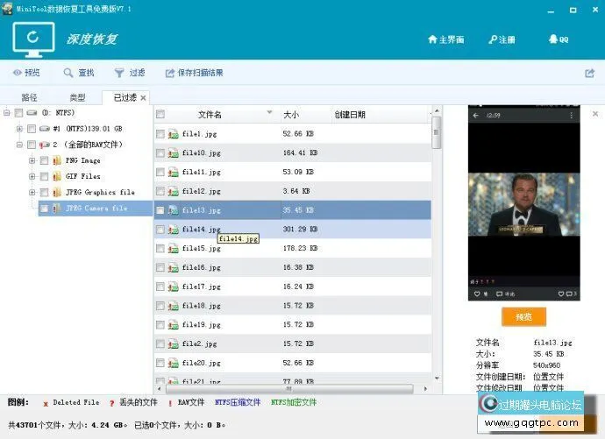Click the orange 预览 preview button
Screen dimensions: 605x439
tap(523, 317)
